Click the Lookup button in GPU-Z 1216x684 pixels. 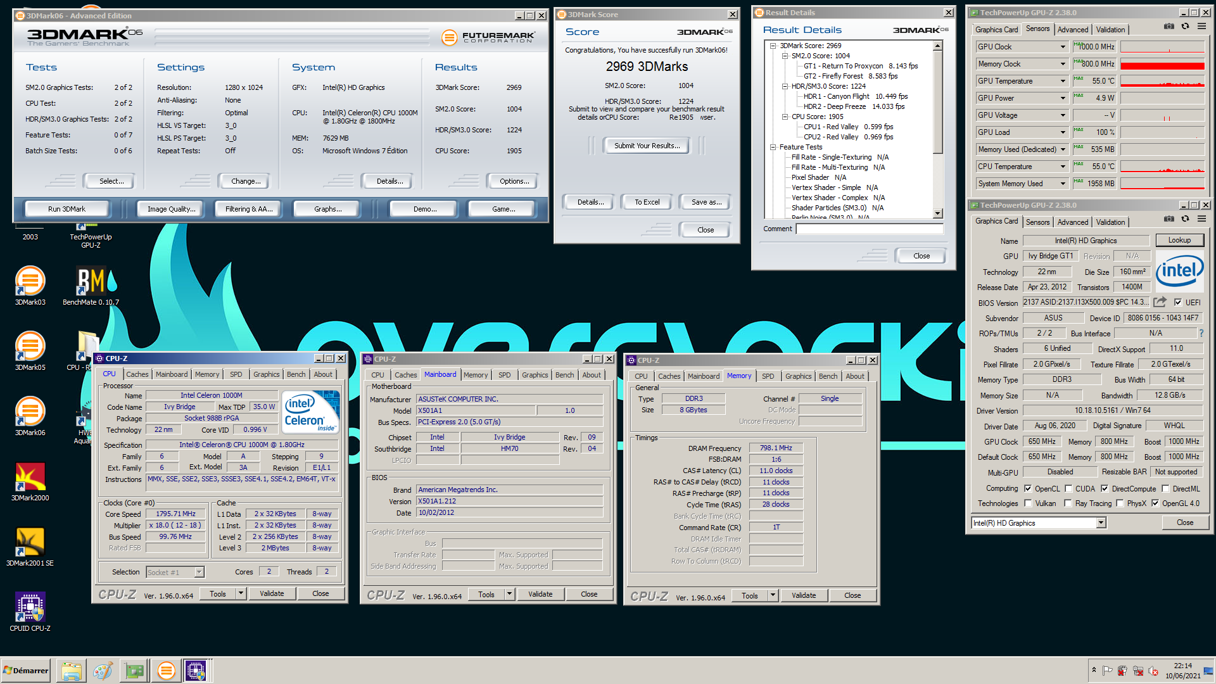click(1179, 240)
